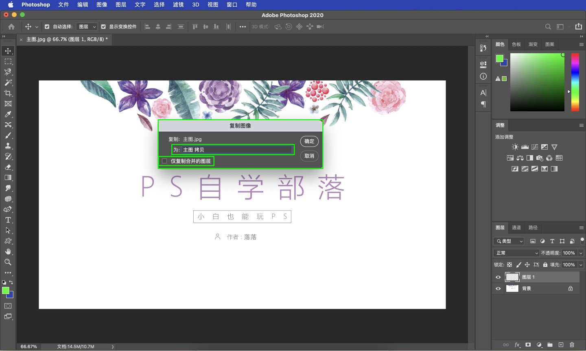The image size is (586, 351).
Task: Select the Zoom tool
Action: pyautogui.click(x=8, y=262)
